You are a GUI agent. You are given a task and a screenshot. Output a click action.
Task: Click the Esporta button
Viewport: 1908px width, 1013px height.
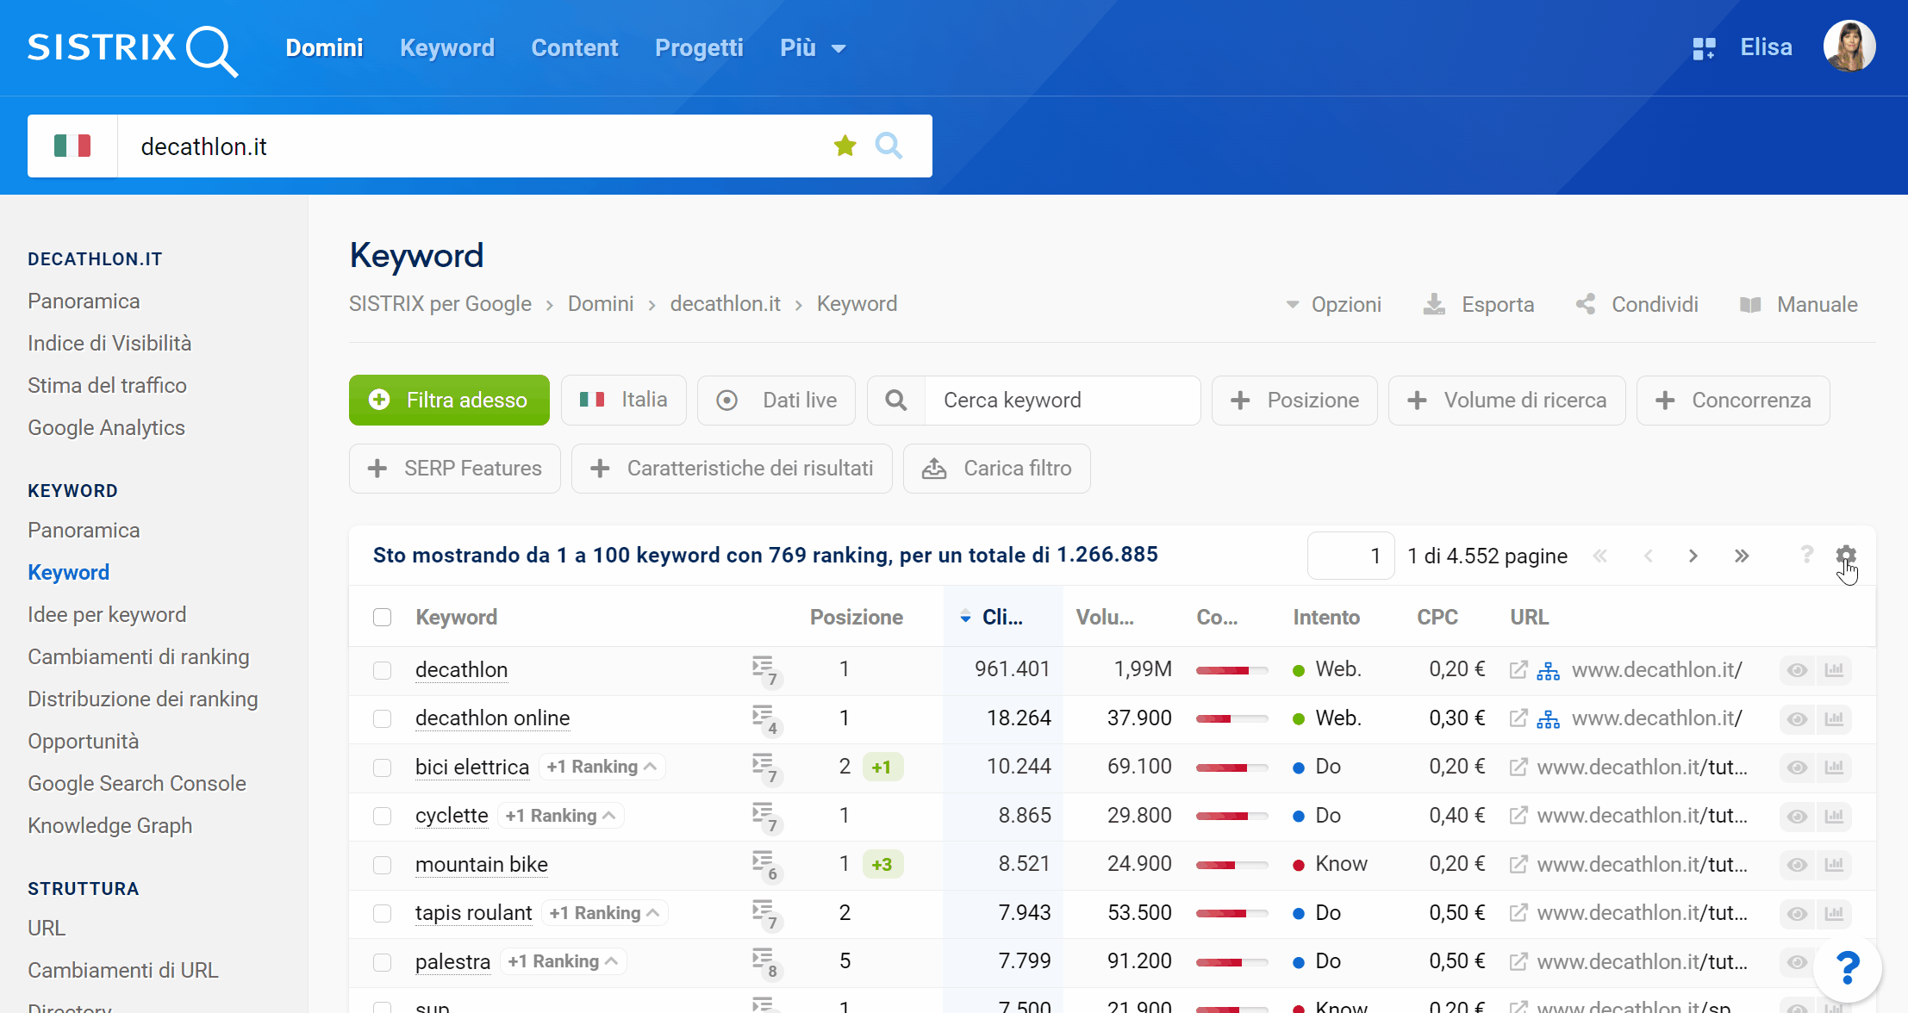click(x=1479, y=304)
